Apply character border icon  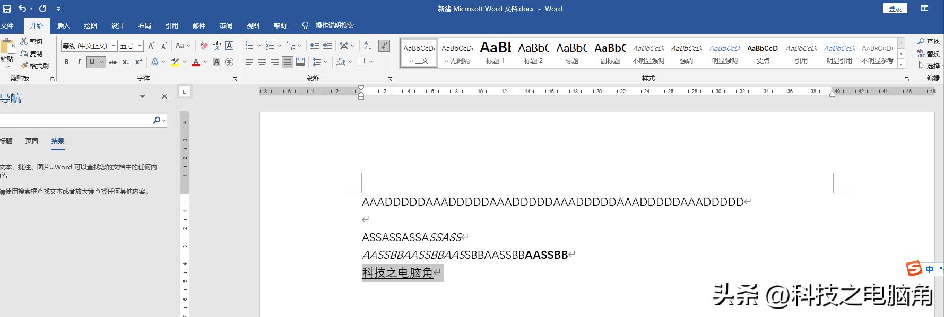(x=229, y=46)
